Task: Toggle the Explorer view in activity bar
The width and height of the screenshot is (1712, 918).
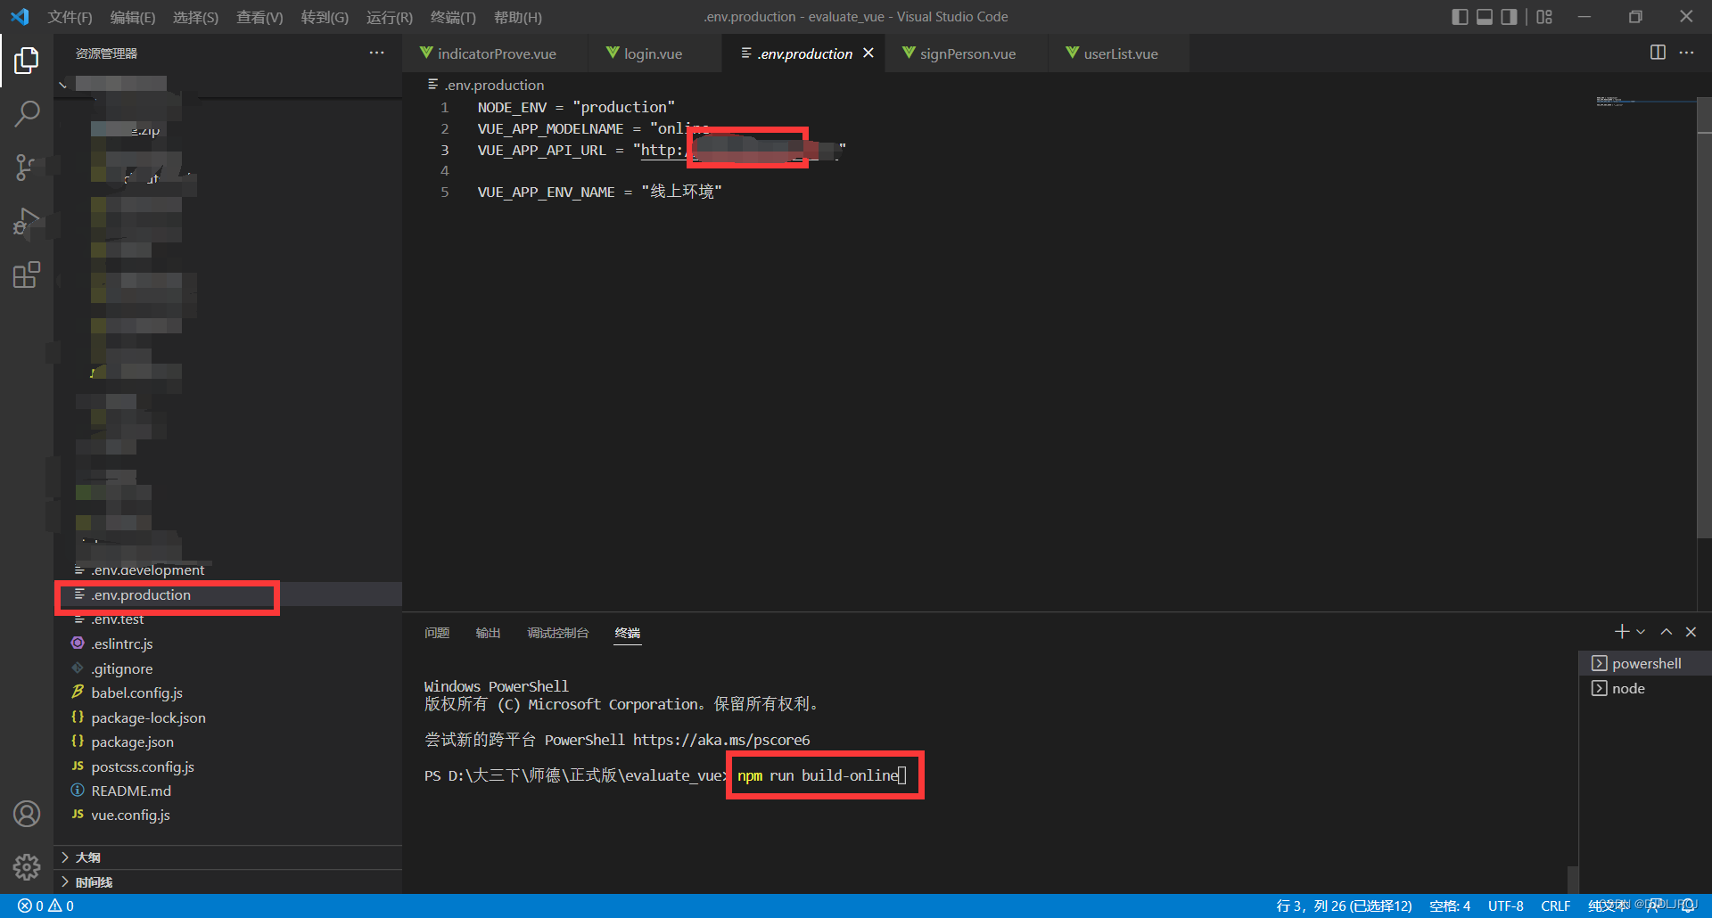Action: pos(27,61)
